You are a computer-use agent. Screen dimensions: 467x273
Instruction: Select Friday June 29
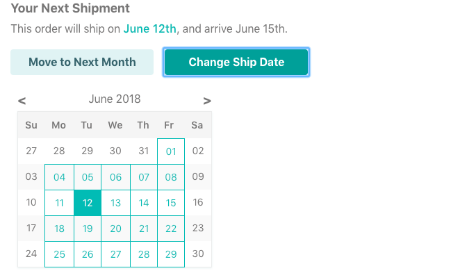point(171,254)
